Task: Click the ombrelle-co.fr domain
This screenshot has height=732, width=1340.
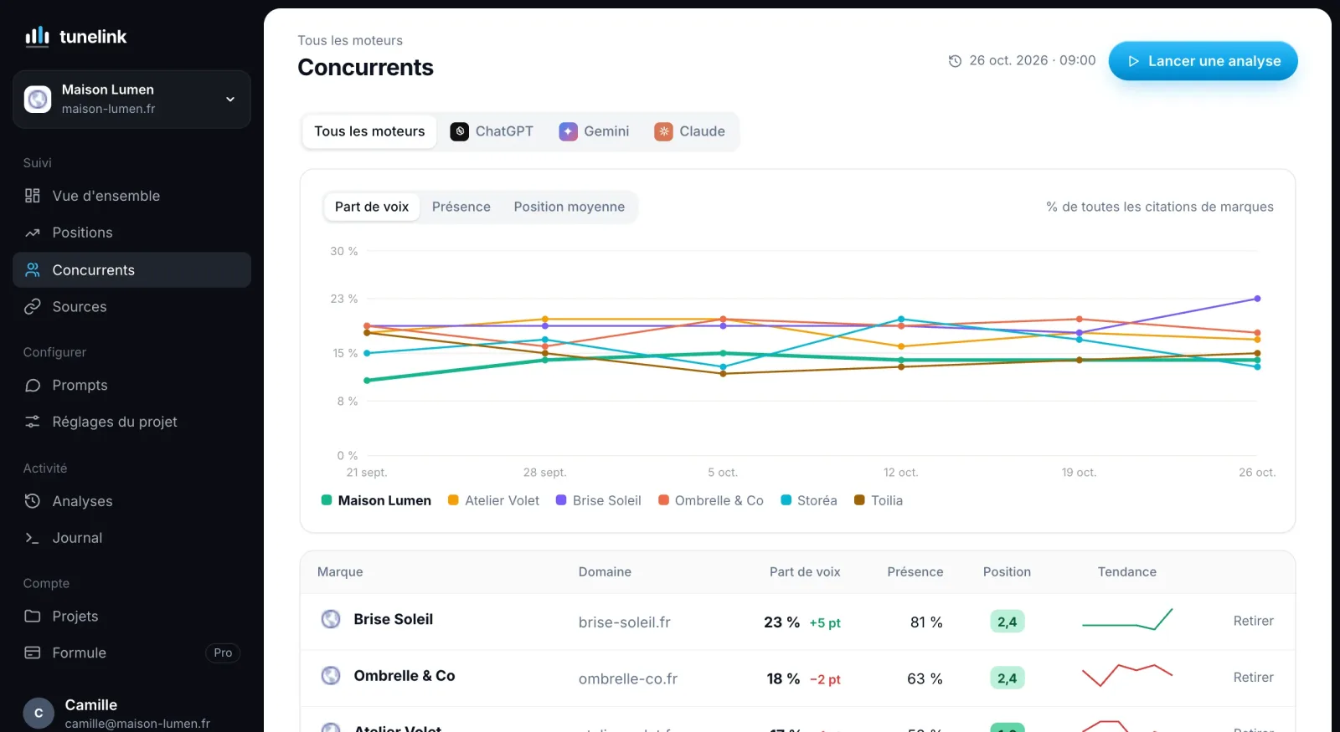Action: coord(628,678)
